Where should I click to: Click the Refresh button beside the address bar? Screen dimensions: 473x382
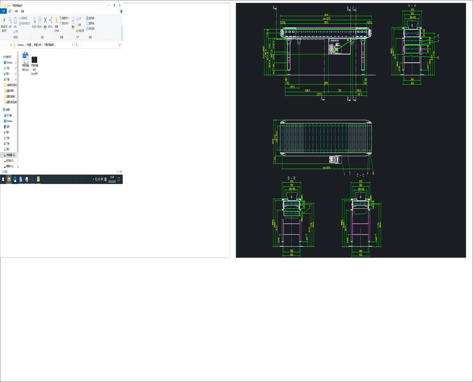pos(77,45)
